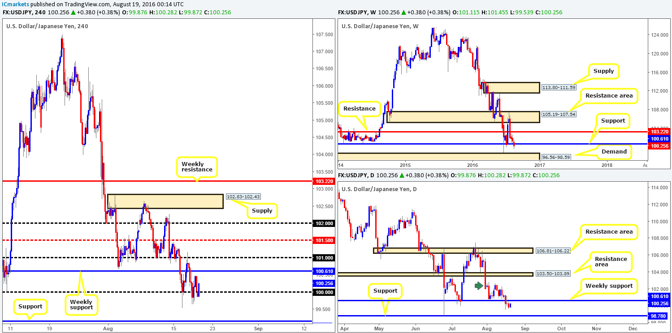
Task: Click the Sep label on the 240 chart time axis
Action: coord(258,328)
